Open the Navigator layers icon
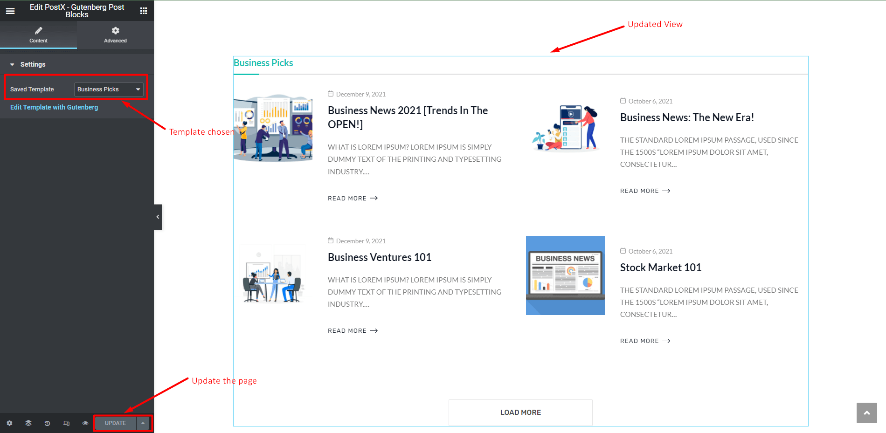The image size is (886, 433). coord(28,423)
